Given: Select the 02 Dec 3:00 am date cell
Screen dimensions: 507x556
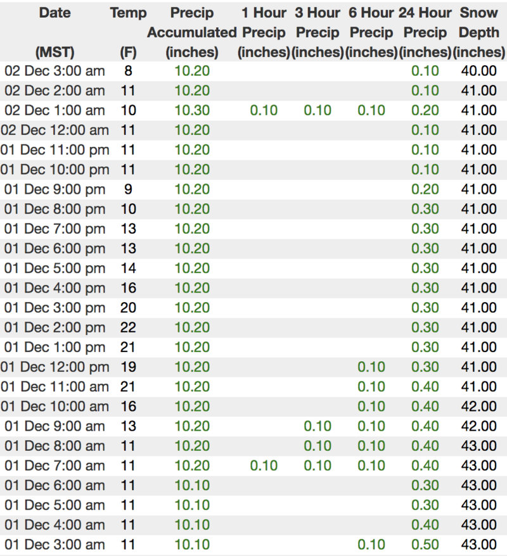Looking at the screenshot, I should (x=55, y=71).
